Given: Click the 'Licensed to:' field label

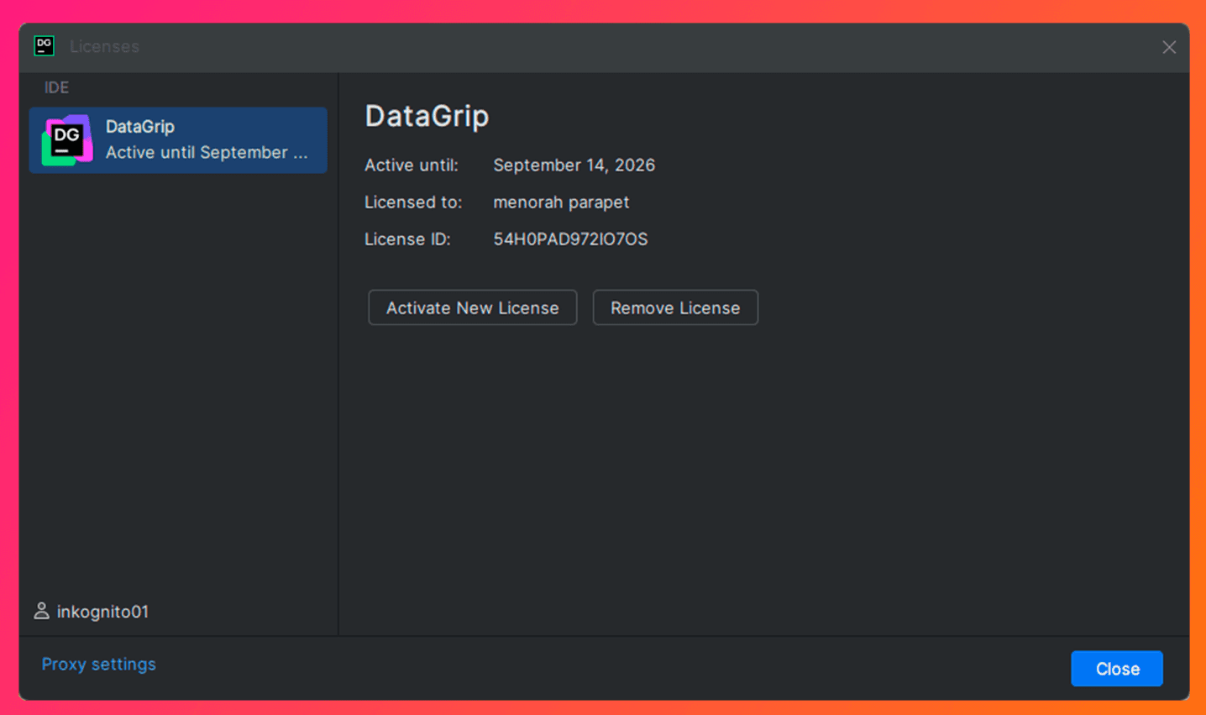Looking at the screenshot, I should click(412, 202).
